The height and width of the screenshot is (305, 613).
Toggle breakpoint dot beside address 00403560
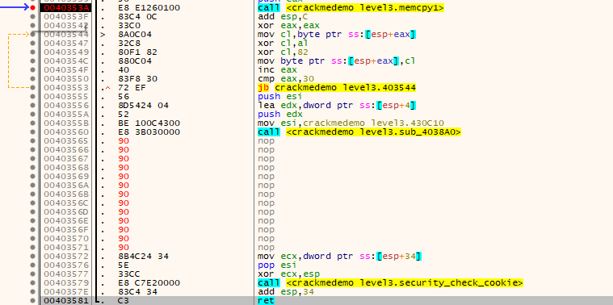pyautogui.click(x=33, y=132)
